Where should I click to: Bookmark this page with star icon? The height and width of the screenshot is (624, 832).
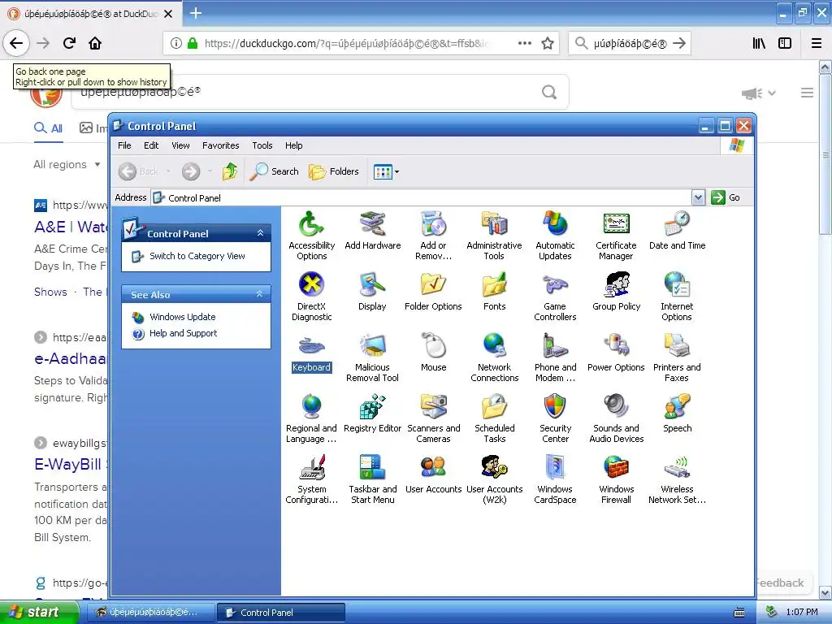[548, 43]
